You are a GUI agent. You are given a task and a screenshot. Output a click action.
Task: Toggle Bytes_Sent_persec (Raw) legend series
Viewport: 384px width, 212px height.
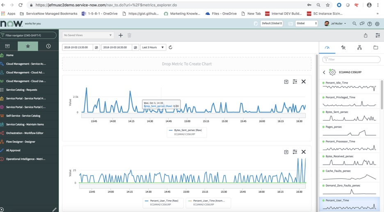point(187,130)
